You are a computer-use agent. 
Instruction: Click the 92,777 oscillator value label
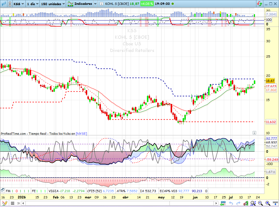[271, 138]
